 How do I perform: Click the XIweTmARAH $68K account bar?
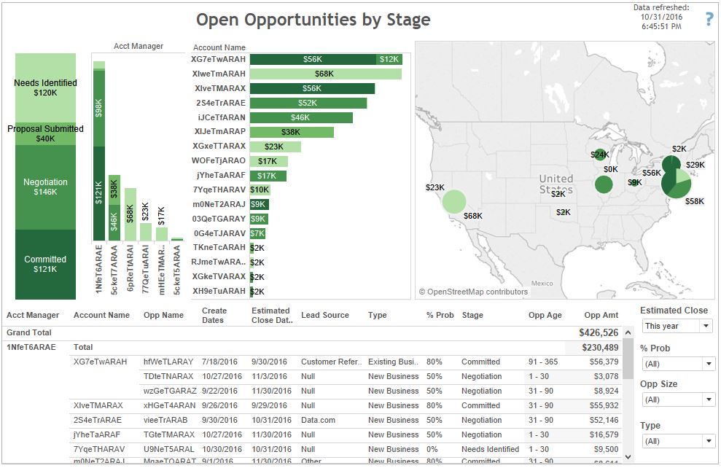[x=325, y=74]
